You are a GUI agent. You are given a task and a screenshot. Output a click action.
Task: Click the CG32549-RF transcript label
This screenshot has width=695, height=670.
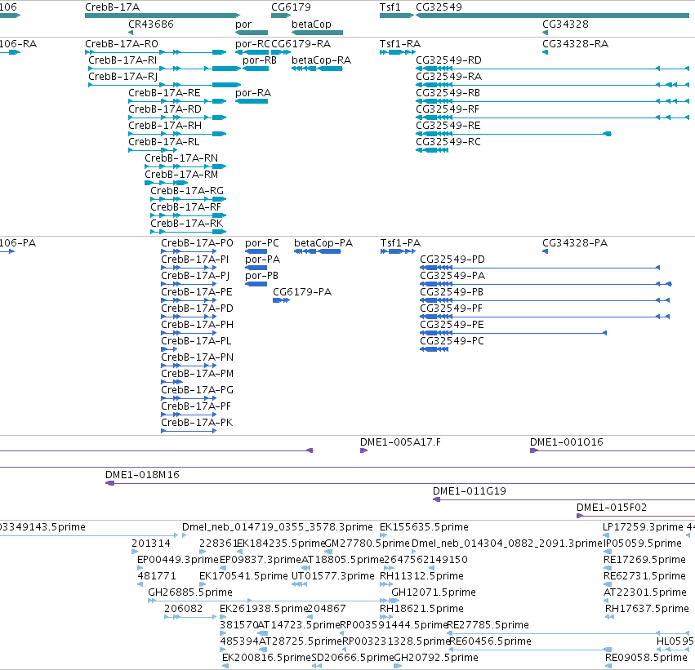(448, 109)
